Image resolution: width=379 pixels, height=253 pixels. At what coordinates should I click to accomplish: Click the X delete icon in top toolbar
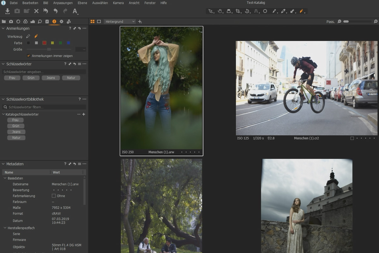pyautogui.click(x=36, y=11)
